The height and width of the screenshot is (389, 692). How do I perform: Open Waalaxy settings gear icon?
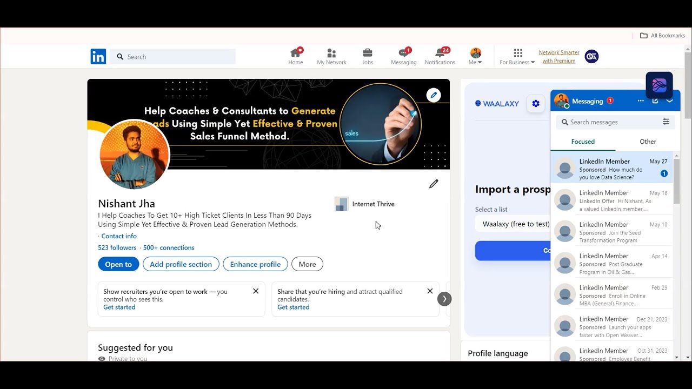(x=536, y=104)
